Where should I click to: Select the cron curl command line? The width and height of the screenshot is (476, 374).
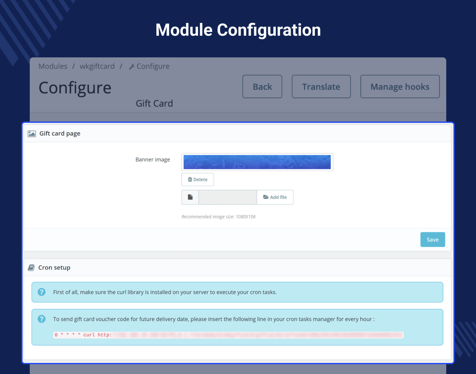[x=228, y=335]
